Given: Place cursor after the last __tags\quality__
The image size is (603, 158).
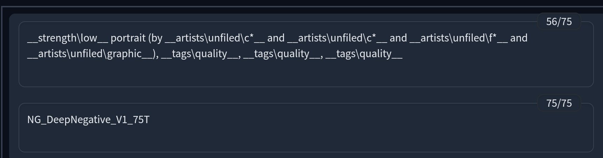Looking at the screenshot, I should (403, 54).
